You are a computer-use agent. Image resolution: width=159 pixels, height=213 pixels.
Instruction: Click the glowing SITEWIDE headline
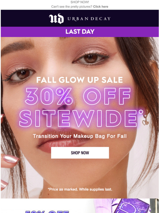78,118
